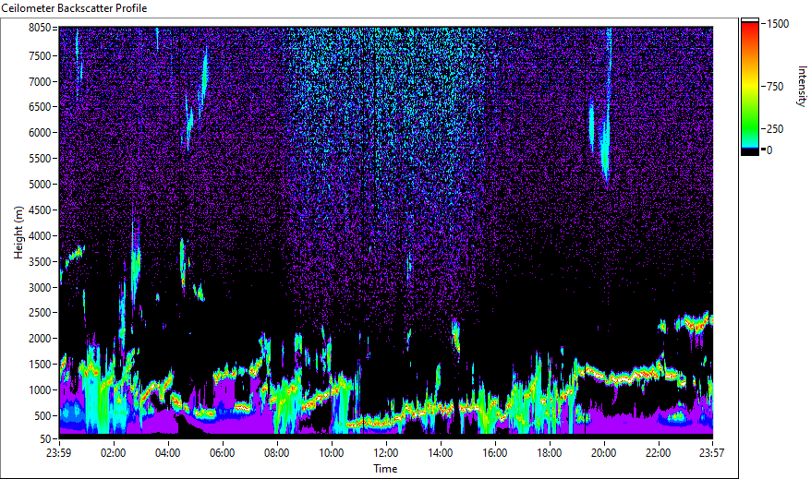
Task: Click the 1500 height axis value
Action: 40,365
